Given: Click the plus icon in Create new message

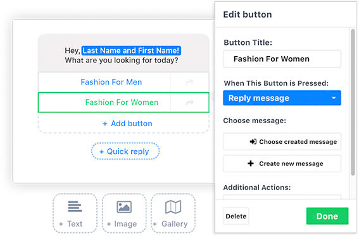Looking at the screenshot, I should coord(251,163).
